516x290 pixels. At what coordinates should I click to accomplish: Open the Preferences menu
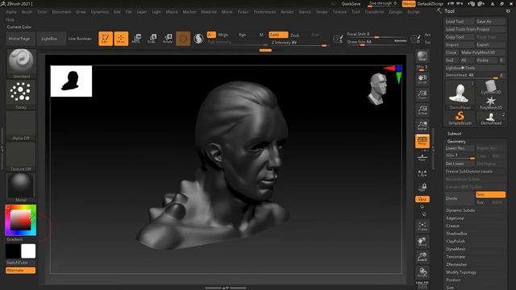264,12
